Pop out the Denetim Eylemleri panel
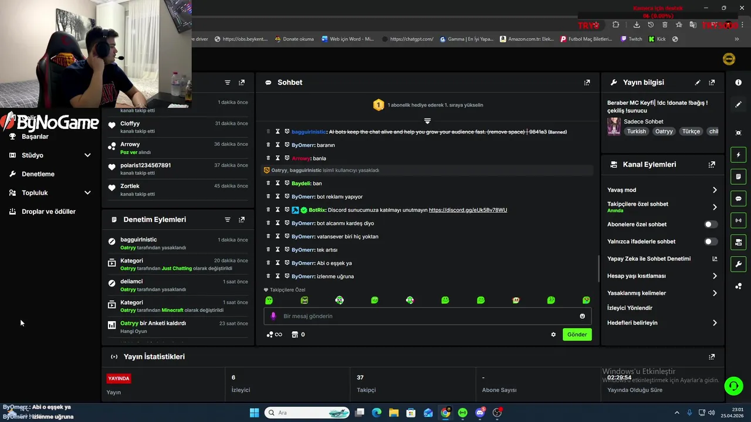The width and height of the screenshot is (751, 422). click(241, 220)
